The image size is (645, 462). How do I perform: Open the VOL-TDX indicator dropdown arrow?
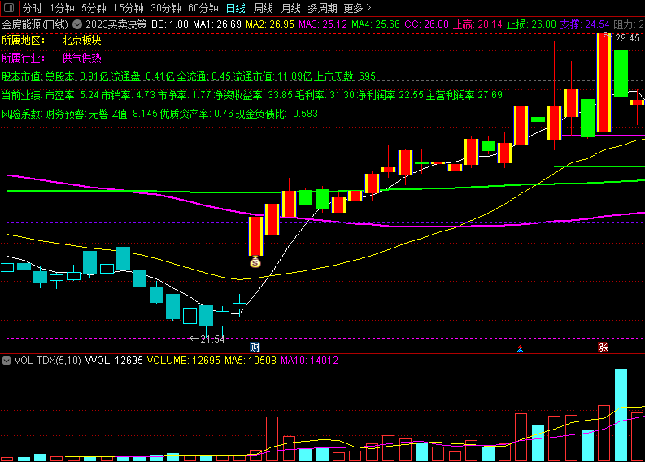(7, 361)
